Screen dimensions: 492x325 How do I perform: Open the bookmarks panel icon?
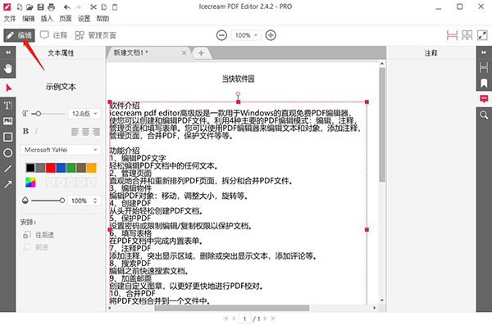(x=484, y=83)
